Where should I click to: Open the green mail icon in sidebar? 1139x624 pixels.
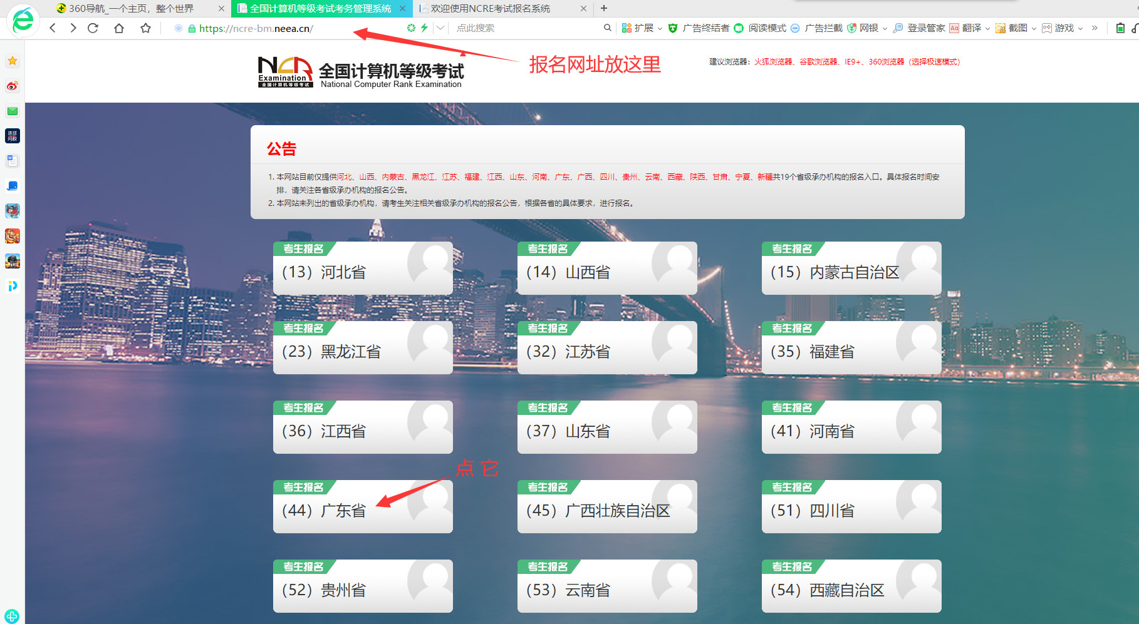pyautogui.click(x=13, y=111)
